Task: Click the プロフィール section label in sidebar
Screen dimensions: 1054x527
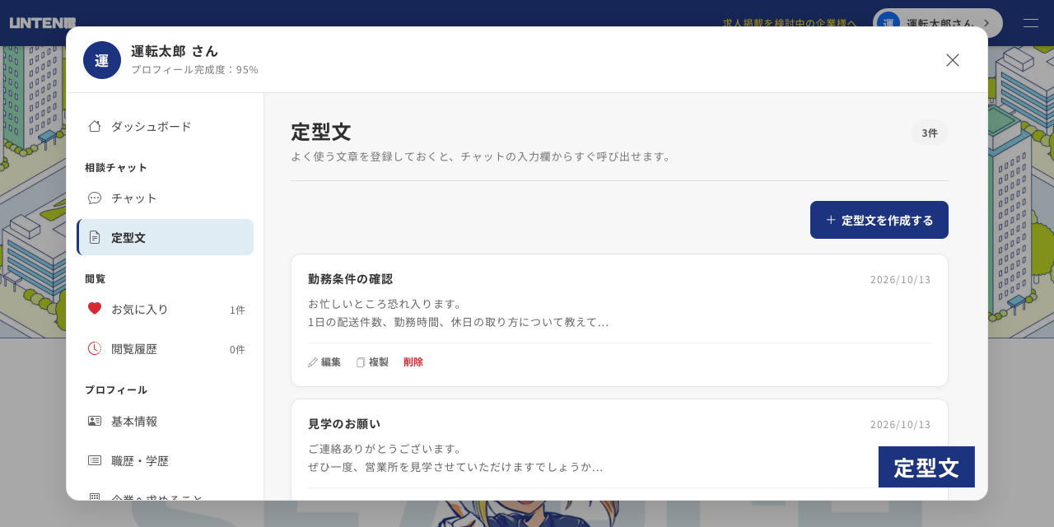Action: click(116, 389)
